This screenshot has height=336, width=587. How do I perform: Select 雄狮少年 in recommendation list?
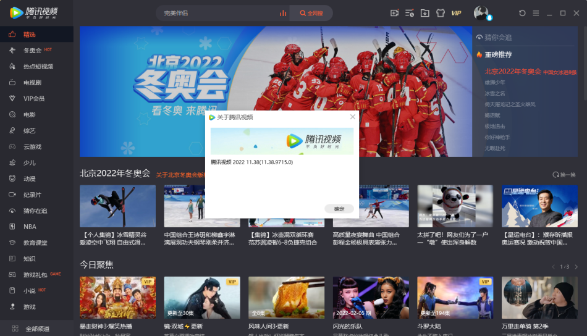494,82
